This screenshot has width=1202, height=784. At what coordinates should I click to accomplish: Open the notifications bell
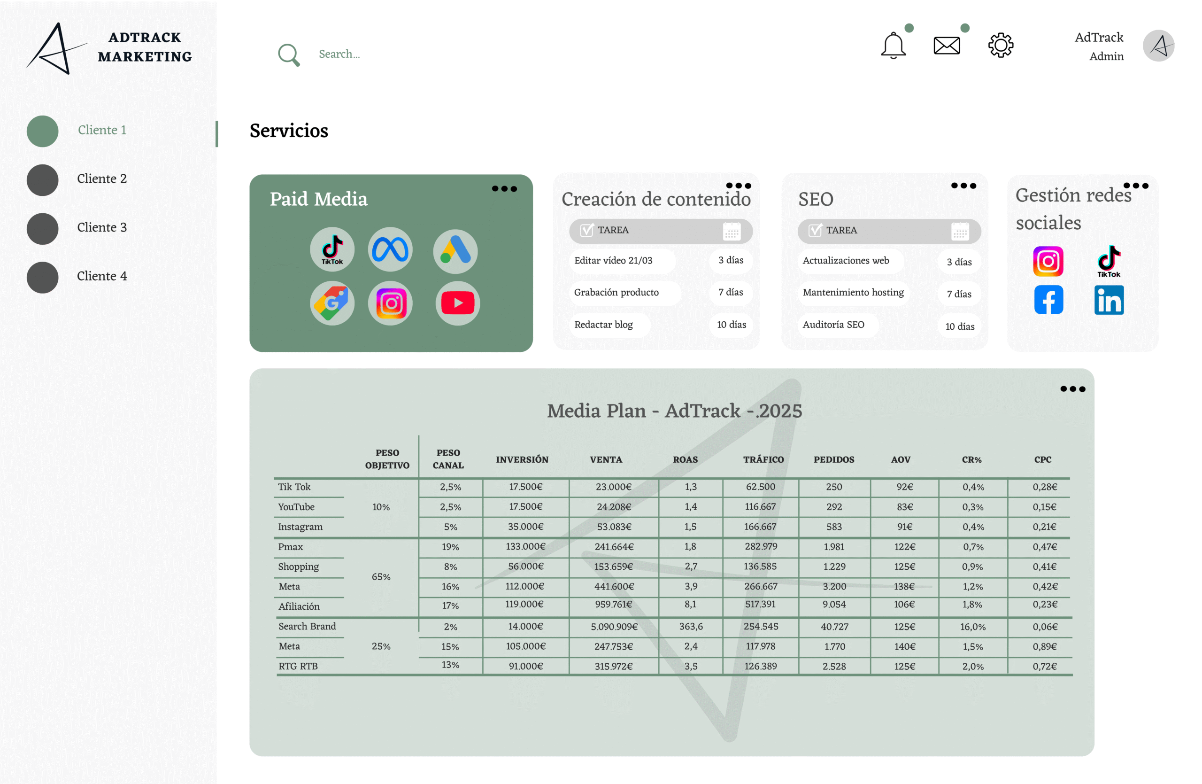coord(893,46)
